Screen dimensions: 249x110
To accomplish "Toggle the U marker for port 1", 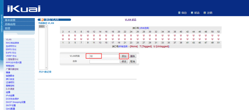I will [x=63, y=39].
